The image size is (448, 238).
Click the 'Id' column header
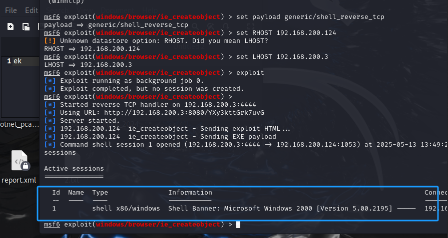click(56, 193)
